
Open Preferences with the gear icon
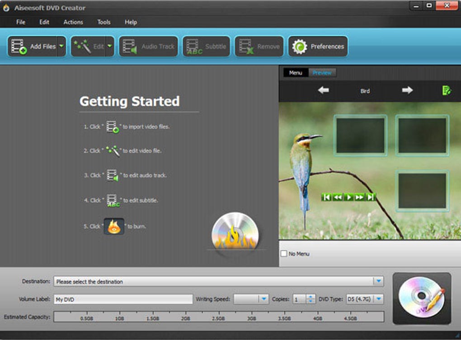(300, 47)
